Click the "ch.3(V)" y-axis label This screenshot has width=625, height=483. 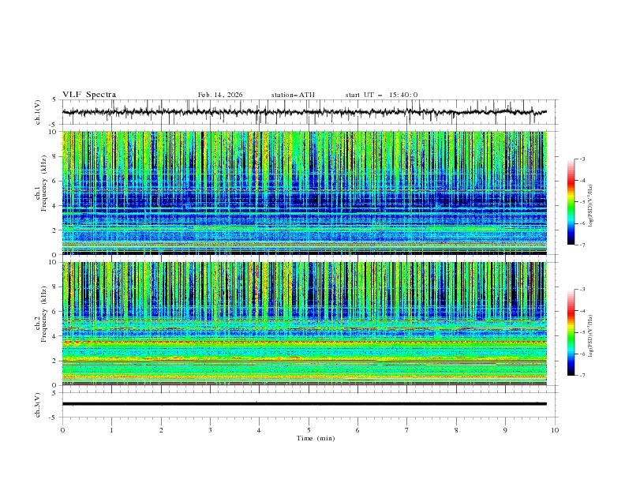click(x=38, y=403)
